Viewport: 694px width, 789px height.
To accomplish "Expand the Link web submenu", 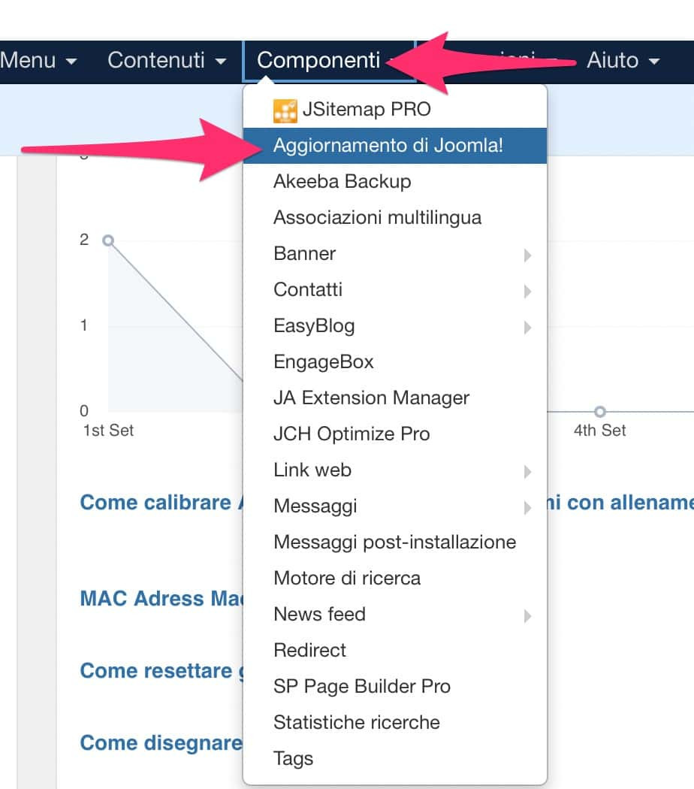I will (395, 470).
